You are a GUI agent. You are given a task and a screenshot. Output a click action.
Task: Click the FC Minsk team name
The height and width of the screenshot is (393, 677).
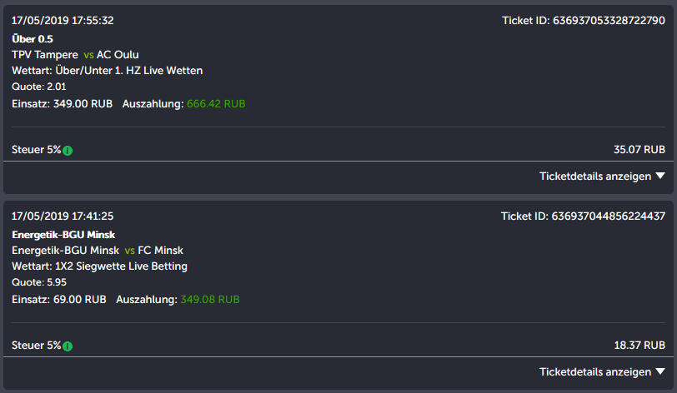160,250
